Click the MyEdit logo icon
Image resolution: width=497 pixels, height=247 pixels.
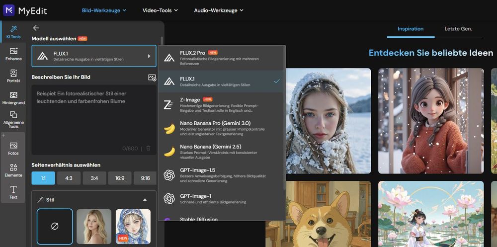pos(9,10)
